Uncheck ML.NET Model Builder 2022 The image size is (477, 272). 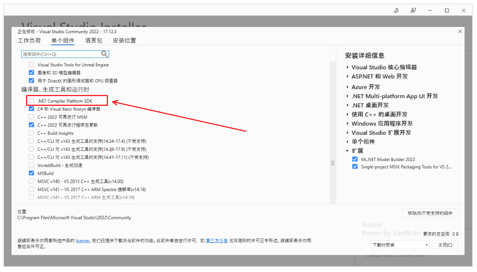click(355, 159)
